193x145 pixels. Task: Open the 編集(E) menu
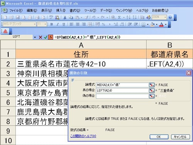(x=32, y=10)
